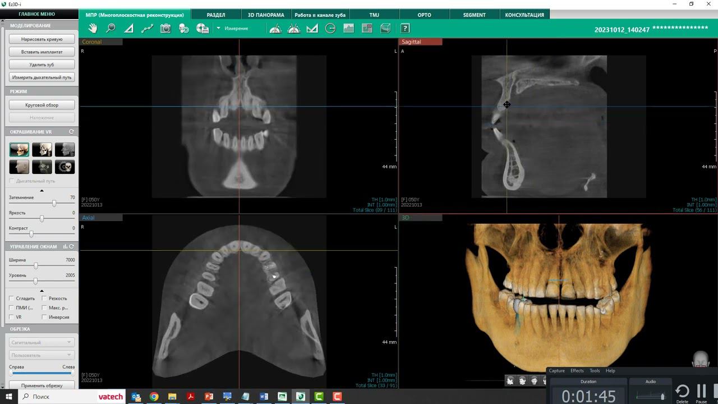Click the first protractor arc tool
The width and height of the screenshot is (718, 404).
pyautogui.click(x=275, y=28)
